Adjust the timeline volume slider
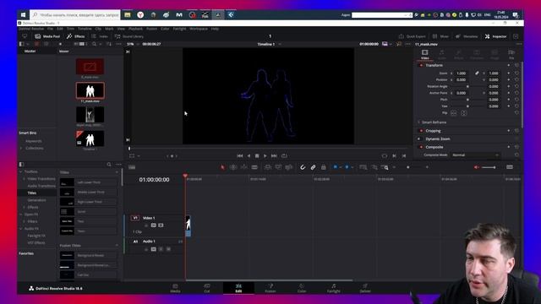541x304 pixels. pos(489,167)
